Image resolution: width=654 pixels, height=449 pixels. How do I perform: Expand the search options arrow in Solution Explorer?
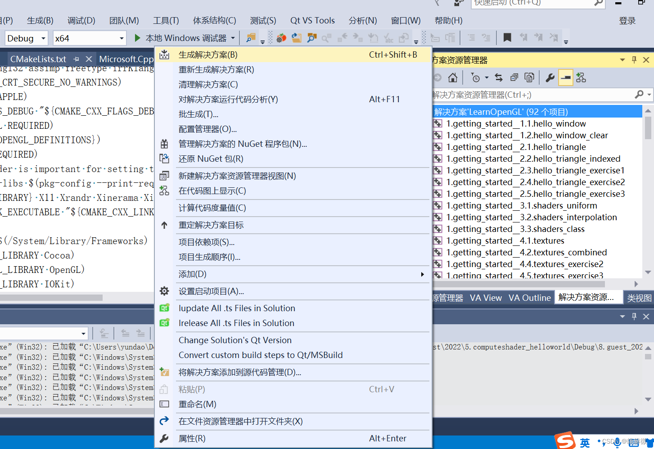coord(649,95)
